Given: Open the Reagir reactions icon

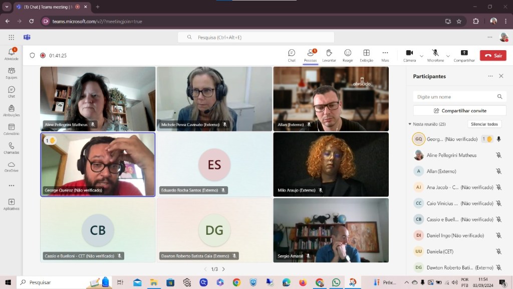Looking at the screenshot, I should (x=348, y=55).
